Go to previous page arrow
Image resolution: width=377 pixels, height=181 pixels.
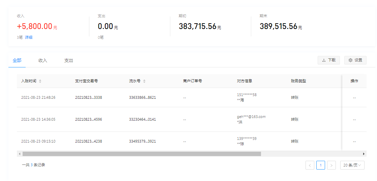pos(310,165)
